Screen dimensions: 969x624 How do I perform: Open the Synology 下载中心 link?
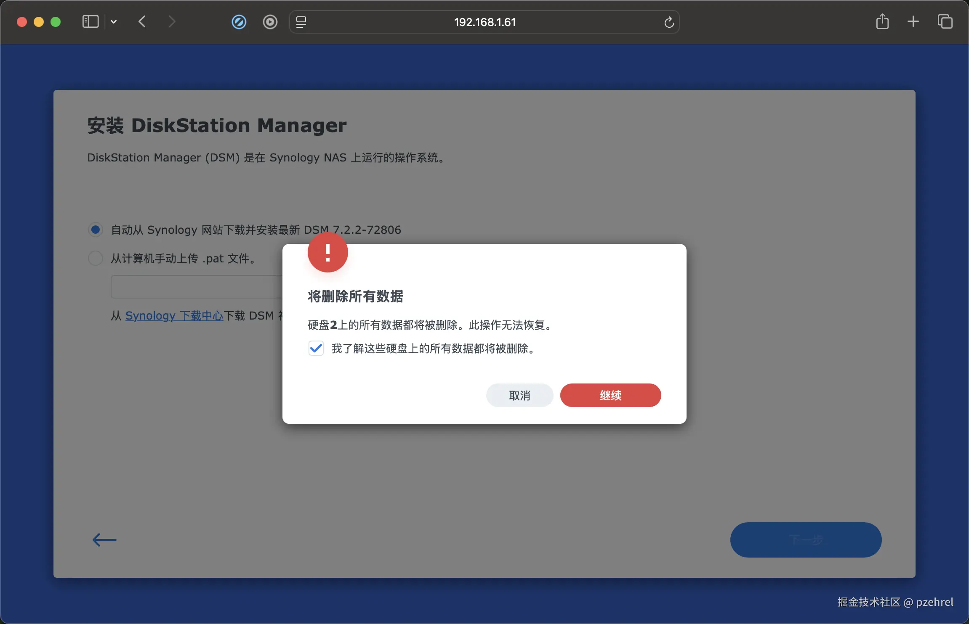174,315
